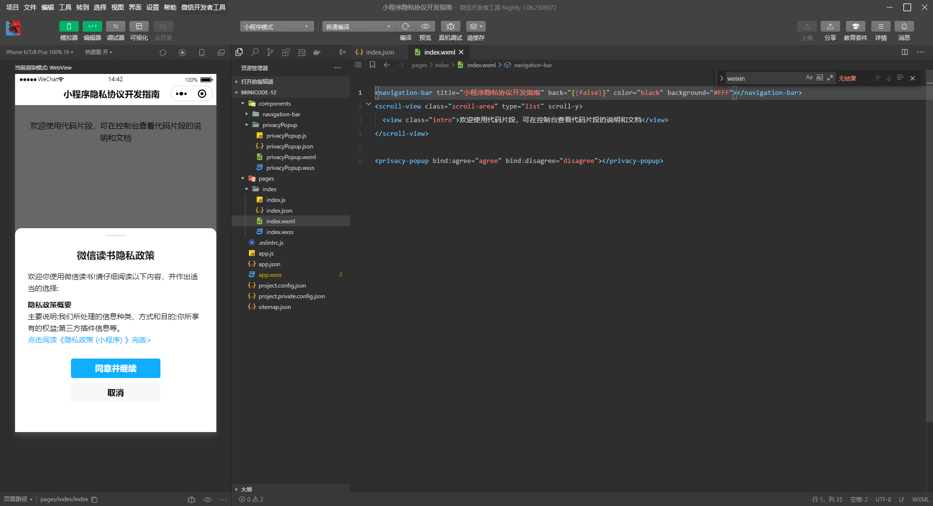The width and height of the screenshot is (933, 506).
Task: Expand the navigation-bar folder
Action: point(291,114)
